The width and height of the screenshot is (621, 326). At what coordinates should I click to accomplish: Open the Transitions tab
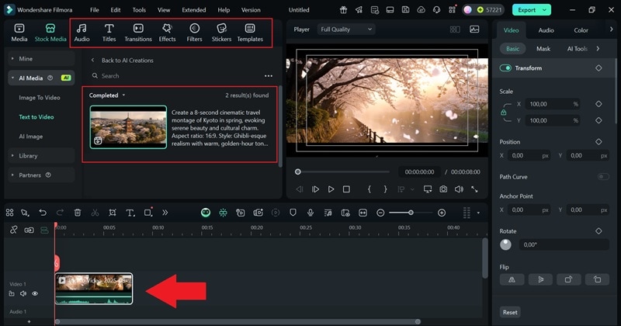point(138,33)
